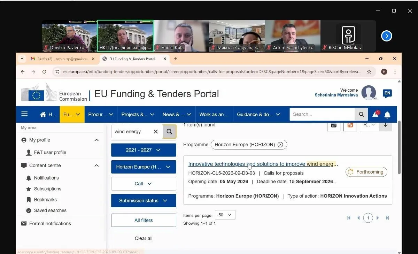Click the Forthcoming status badge
This screenshot has height=254, width=418.
coord(366,172)
